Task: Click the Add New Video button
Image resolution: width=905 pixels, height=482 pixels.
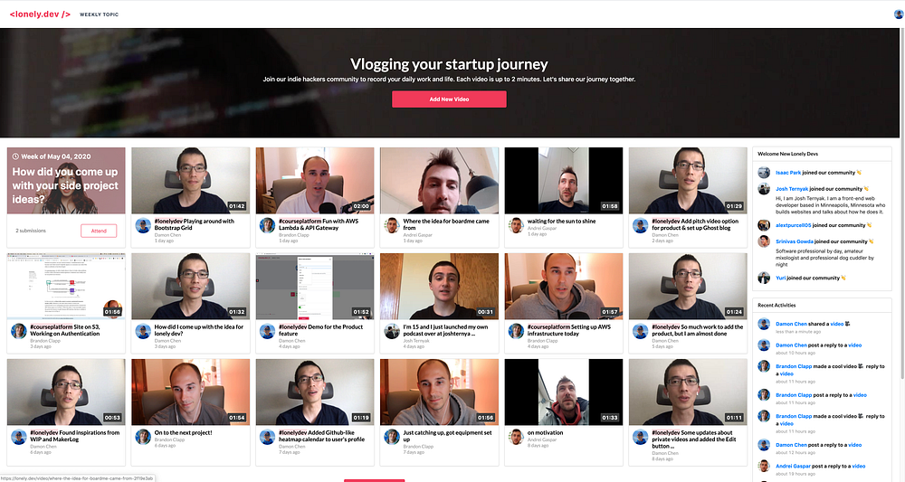Action: pyautogui.click(x=449, y=99)
